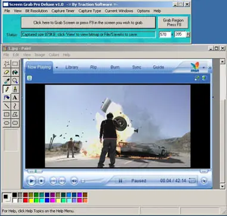Open the Help menu in Paint

click(67, 55)
